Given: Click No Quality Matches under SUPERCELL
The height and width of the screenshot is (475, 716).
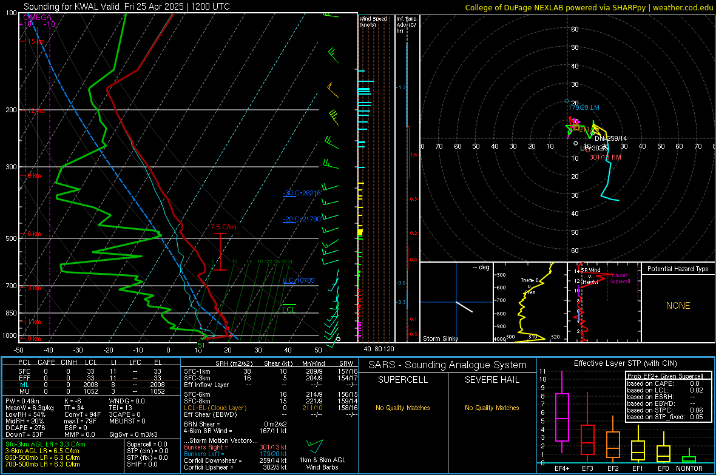Looking at the screenshot, I should coord(403,408).
